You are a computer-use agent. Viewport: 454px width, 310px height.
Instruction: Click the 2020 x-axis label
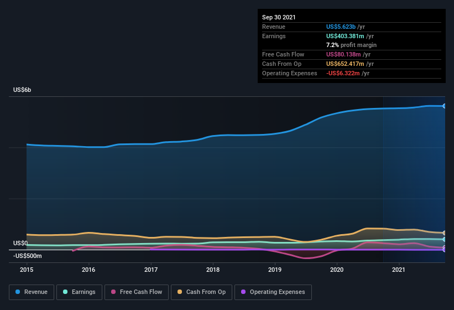pyautogui.click(x=337, y=270)
